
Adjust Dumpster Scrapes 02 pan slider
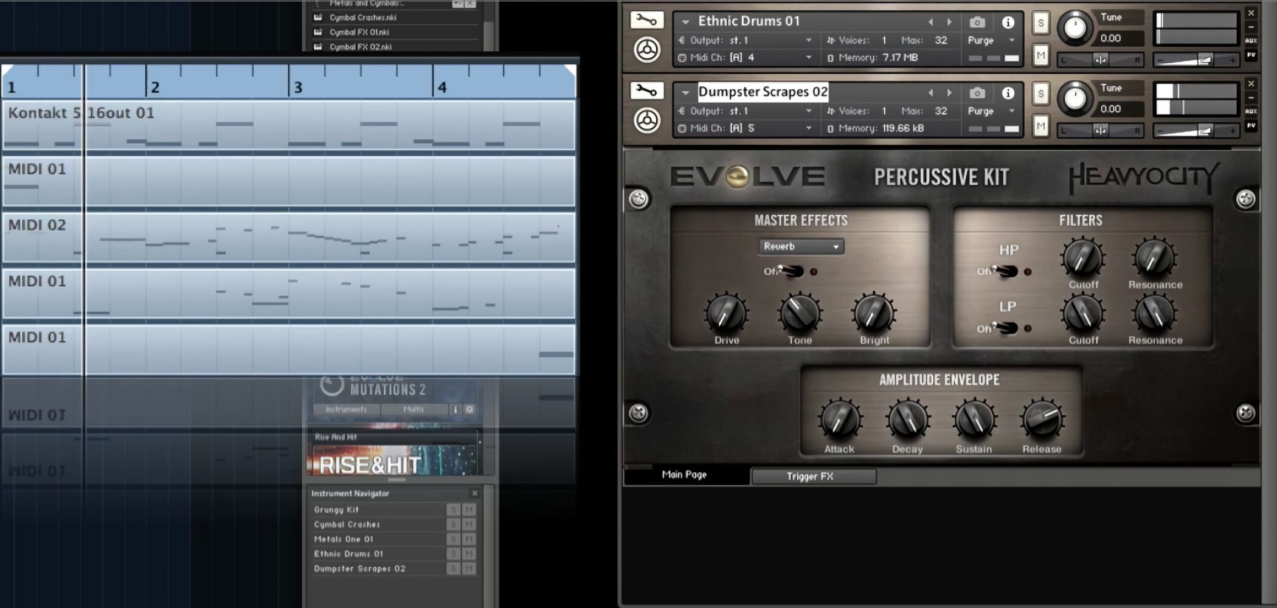1100,131
